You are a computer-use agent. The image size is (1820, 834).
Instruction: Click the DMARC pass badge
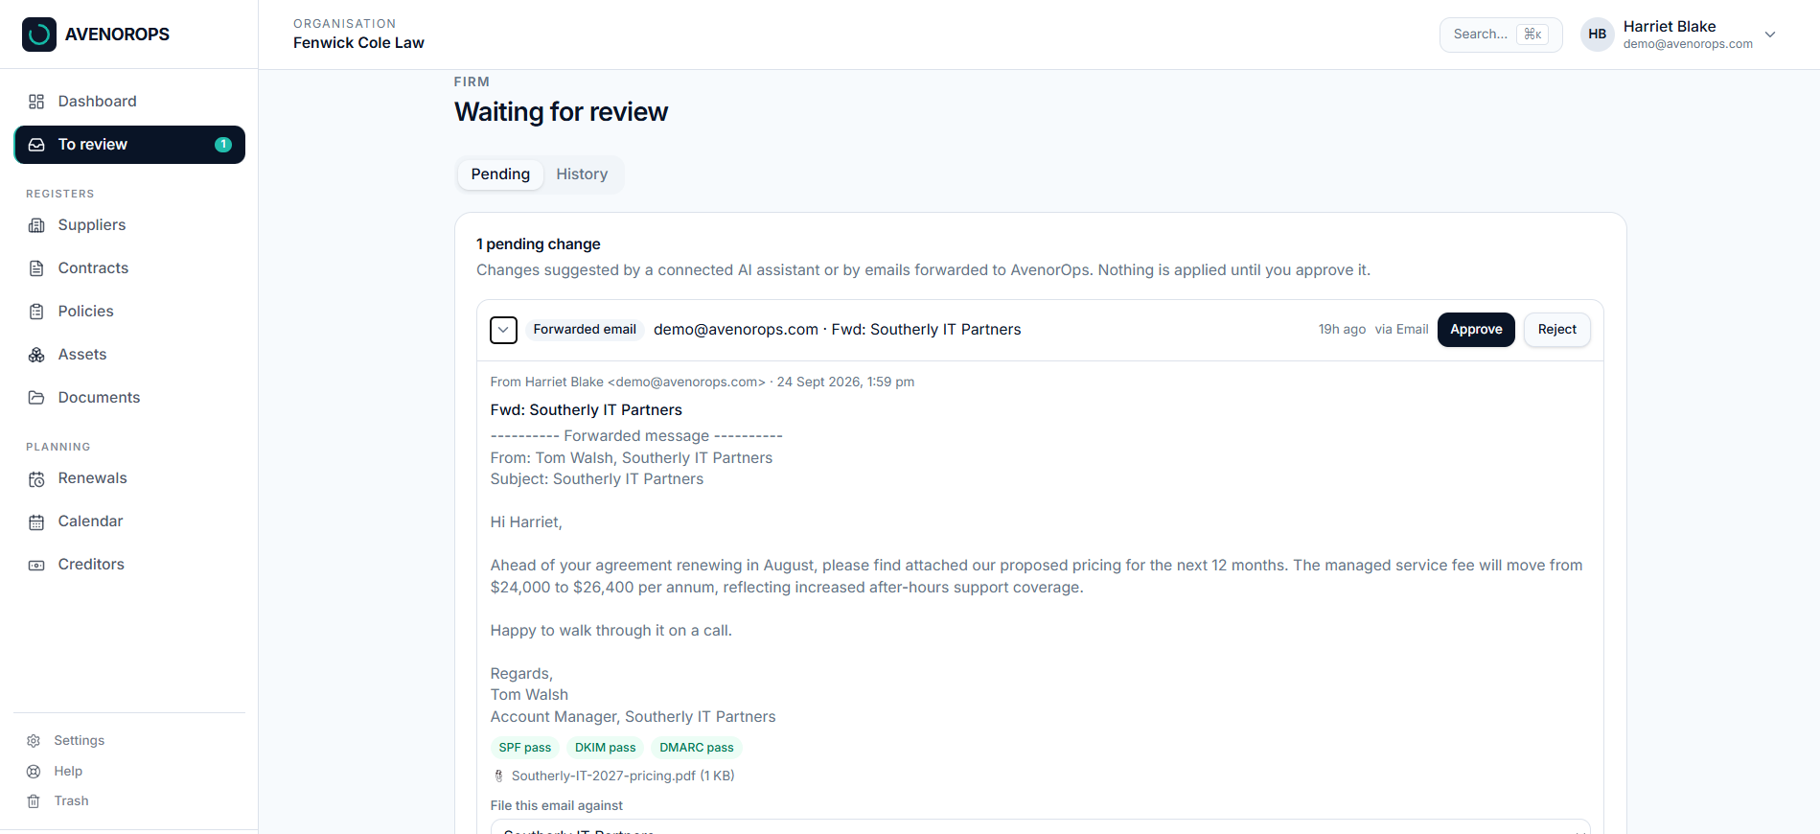click(697, 748)
